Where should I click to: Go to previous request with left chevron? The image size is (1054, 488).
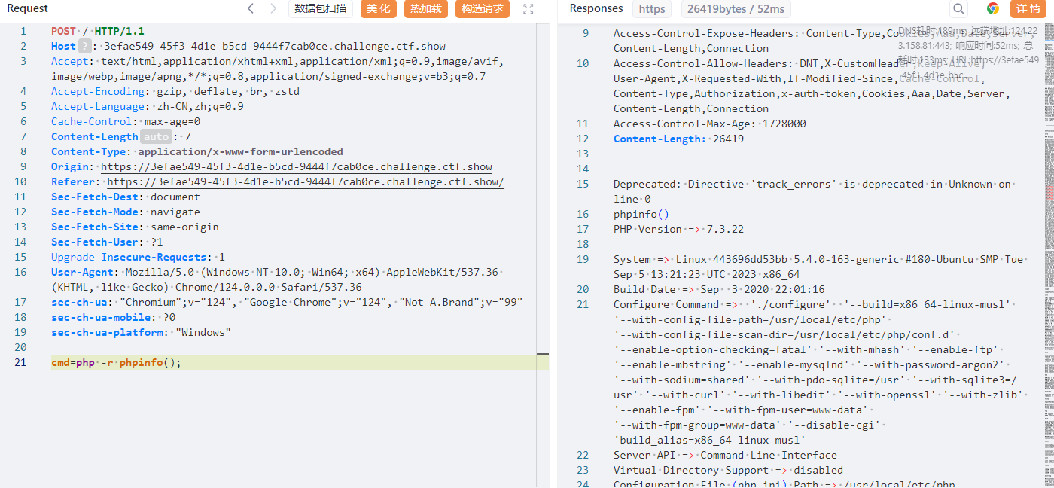click(x=251, y=8)
